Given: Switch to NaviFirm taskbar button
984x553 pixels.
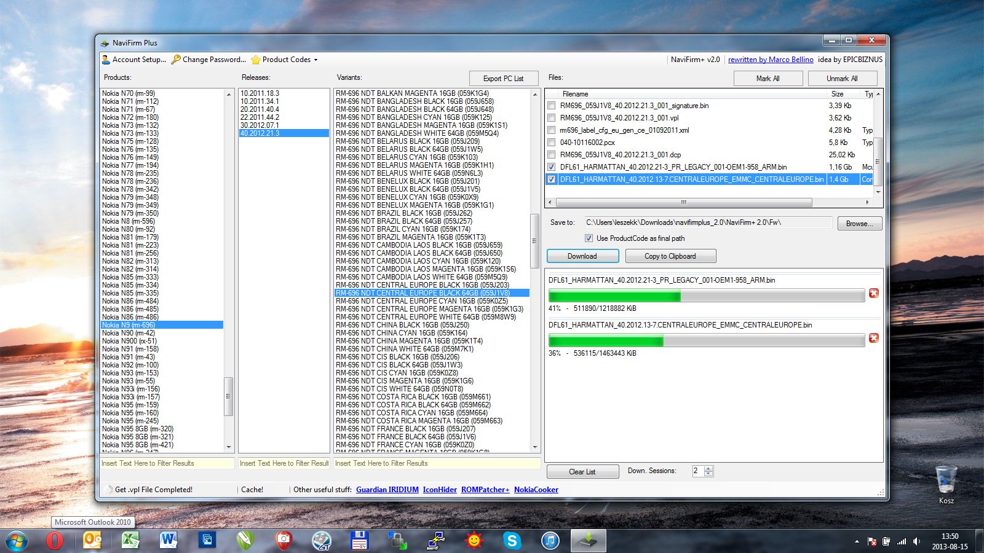Looking at the screenshot, I should (589, 541).
